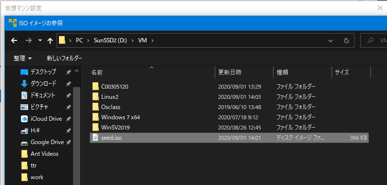Viewport: 387px width, 185px height.
Task: Click the seed.iso disc image icon
Action: pyautogui.click(x=95, y=138)
